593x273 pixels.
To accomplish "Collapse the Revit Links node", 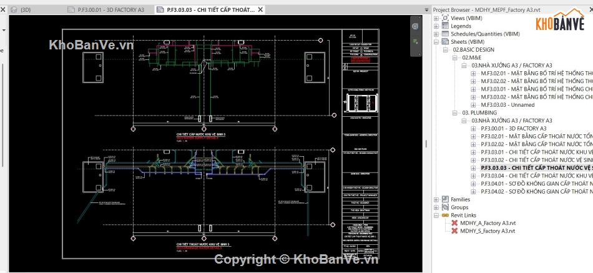I will coord(436,216).
